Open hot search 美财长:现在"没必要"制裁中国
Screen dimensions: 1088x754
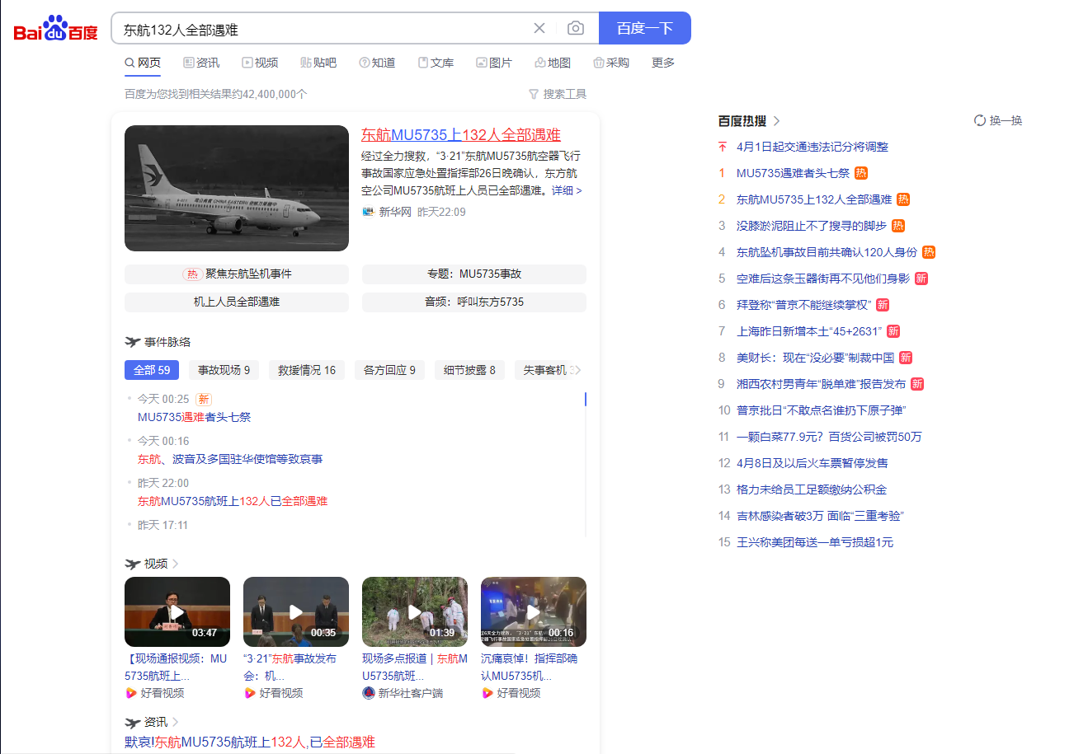[x=816, y=358]
